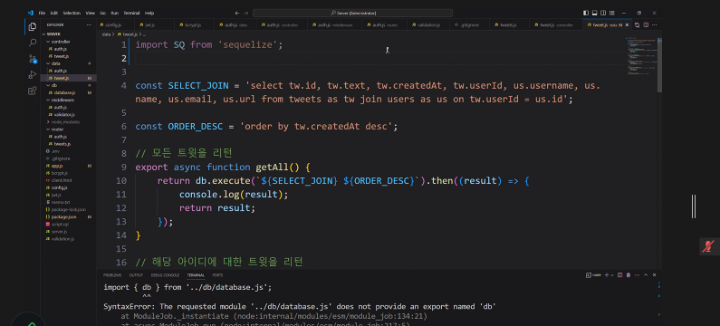Click the open changes editor icon

(x=637, y=24)
